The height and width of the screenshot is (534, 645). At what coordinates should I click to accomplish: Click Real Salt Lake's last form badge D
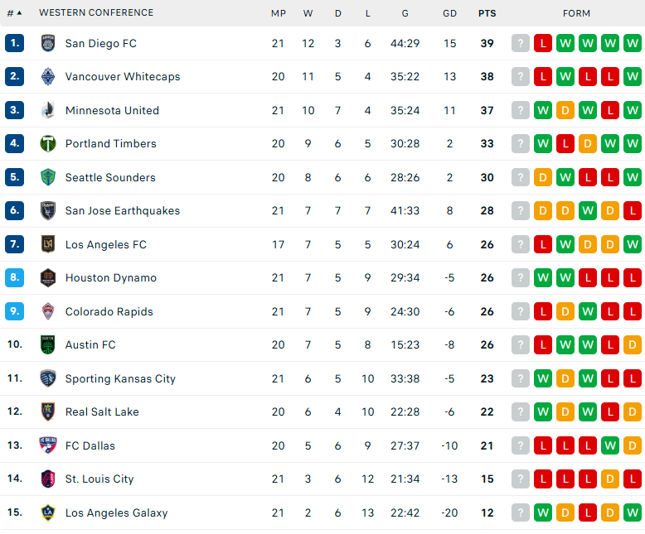pyautogui.click(x=633, y=411)
